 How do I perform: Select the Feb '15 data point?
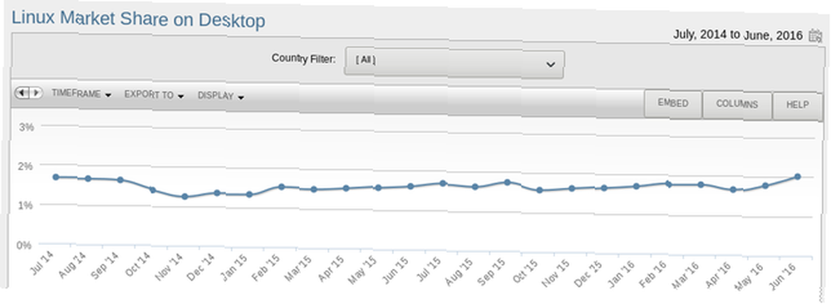282,186
